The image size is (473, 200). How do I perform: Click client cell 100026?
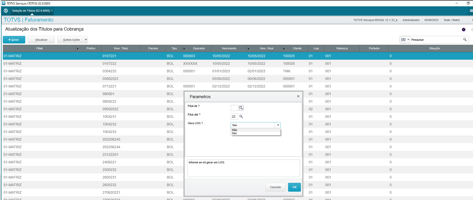click(289, 63)
